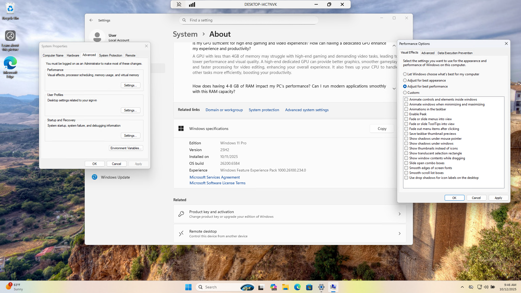Image resolution: width=521 pixels, height=293 pixels.
Task: Collapse the GPU question answer
Action: (394, 46)
